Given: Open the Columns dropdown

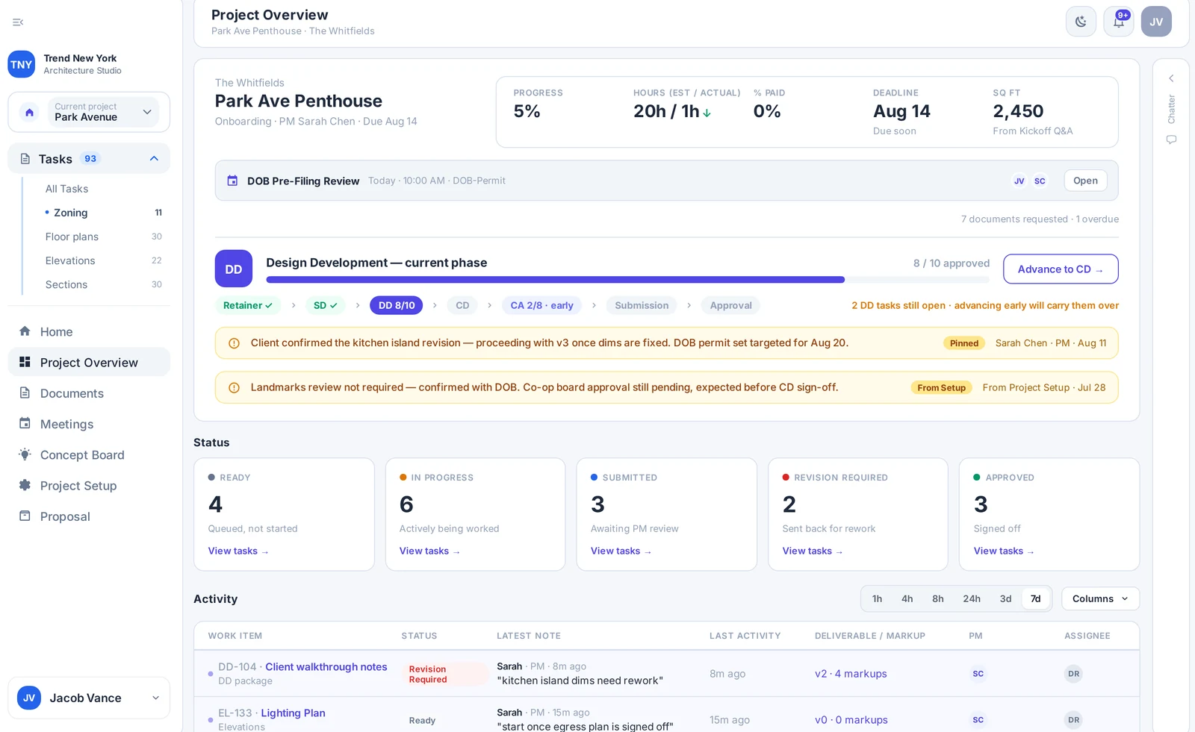Looking at the screenshot, I should 1100,598.
